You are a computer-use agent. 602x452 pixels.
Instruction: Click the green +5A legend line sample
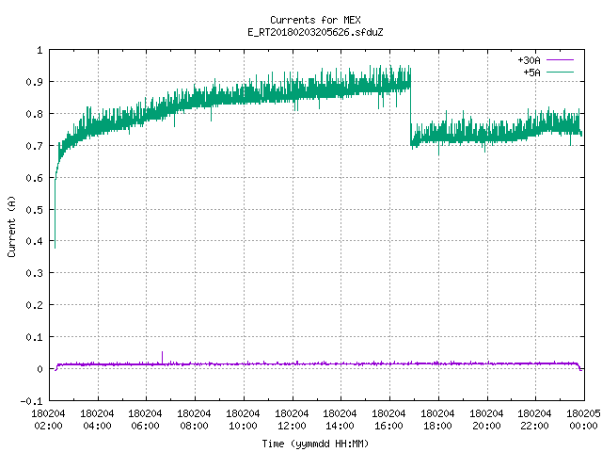(560, 72)
